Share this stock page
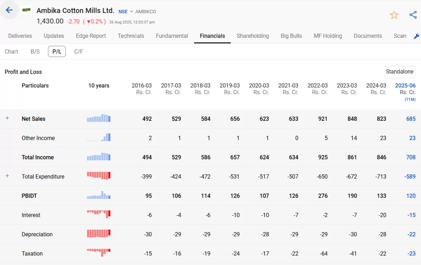Viewport: 421px width, 265px height. 413,15
